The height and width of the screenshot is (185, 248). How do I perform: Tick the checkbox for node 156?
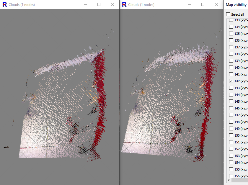pos(231,176)
